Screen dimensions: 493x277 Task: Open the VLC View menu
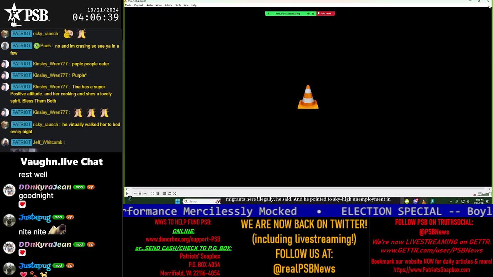point(186,5)
